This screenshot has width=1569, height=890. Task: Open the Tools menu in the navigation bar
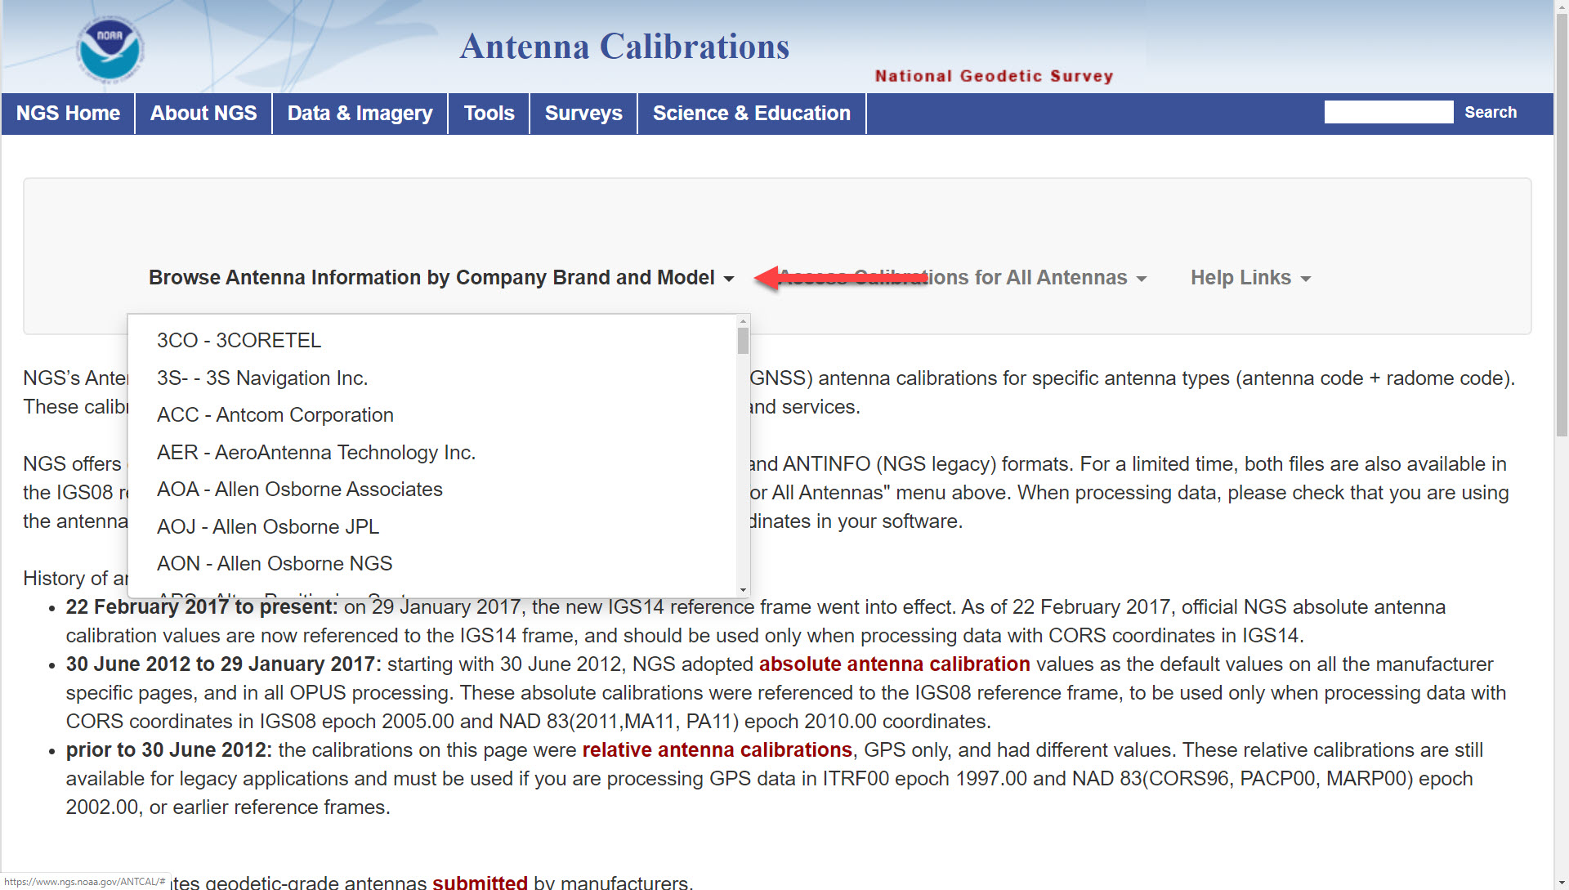[489, 114]
